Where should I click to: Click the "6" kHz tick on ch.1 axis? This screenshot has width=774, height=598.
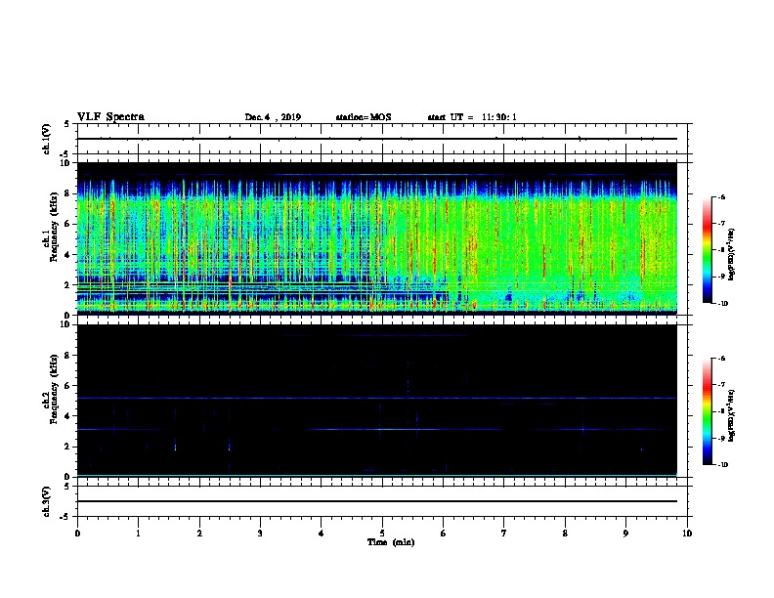[x=68, y=224]
